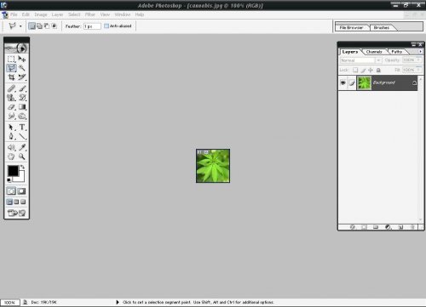Viewport: 426px width, 307px height.
Task: Select the Move tool
Action: (22, 59)
